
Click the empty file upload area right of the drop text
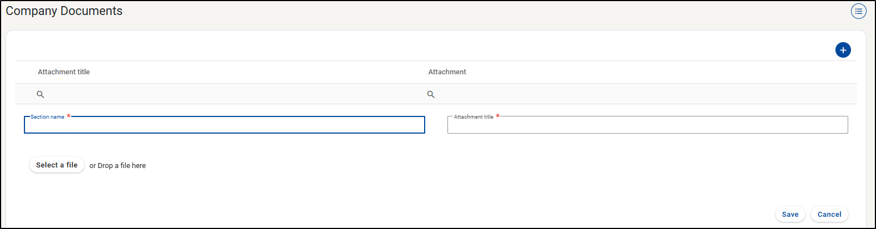[389, 166]
